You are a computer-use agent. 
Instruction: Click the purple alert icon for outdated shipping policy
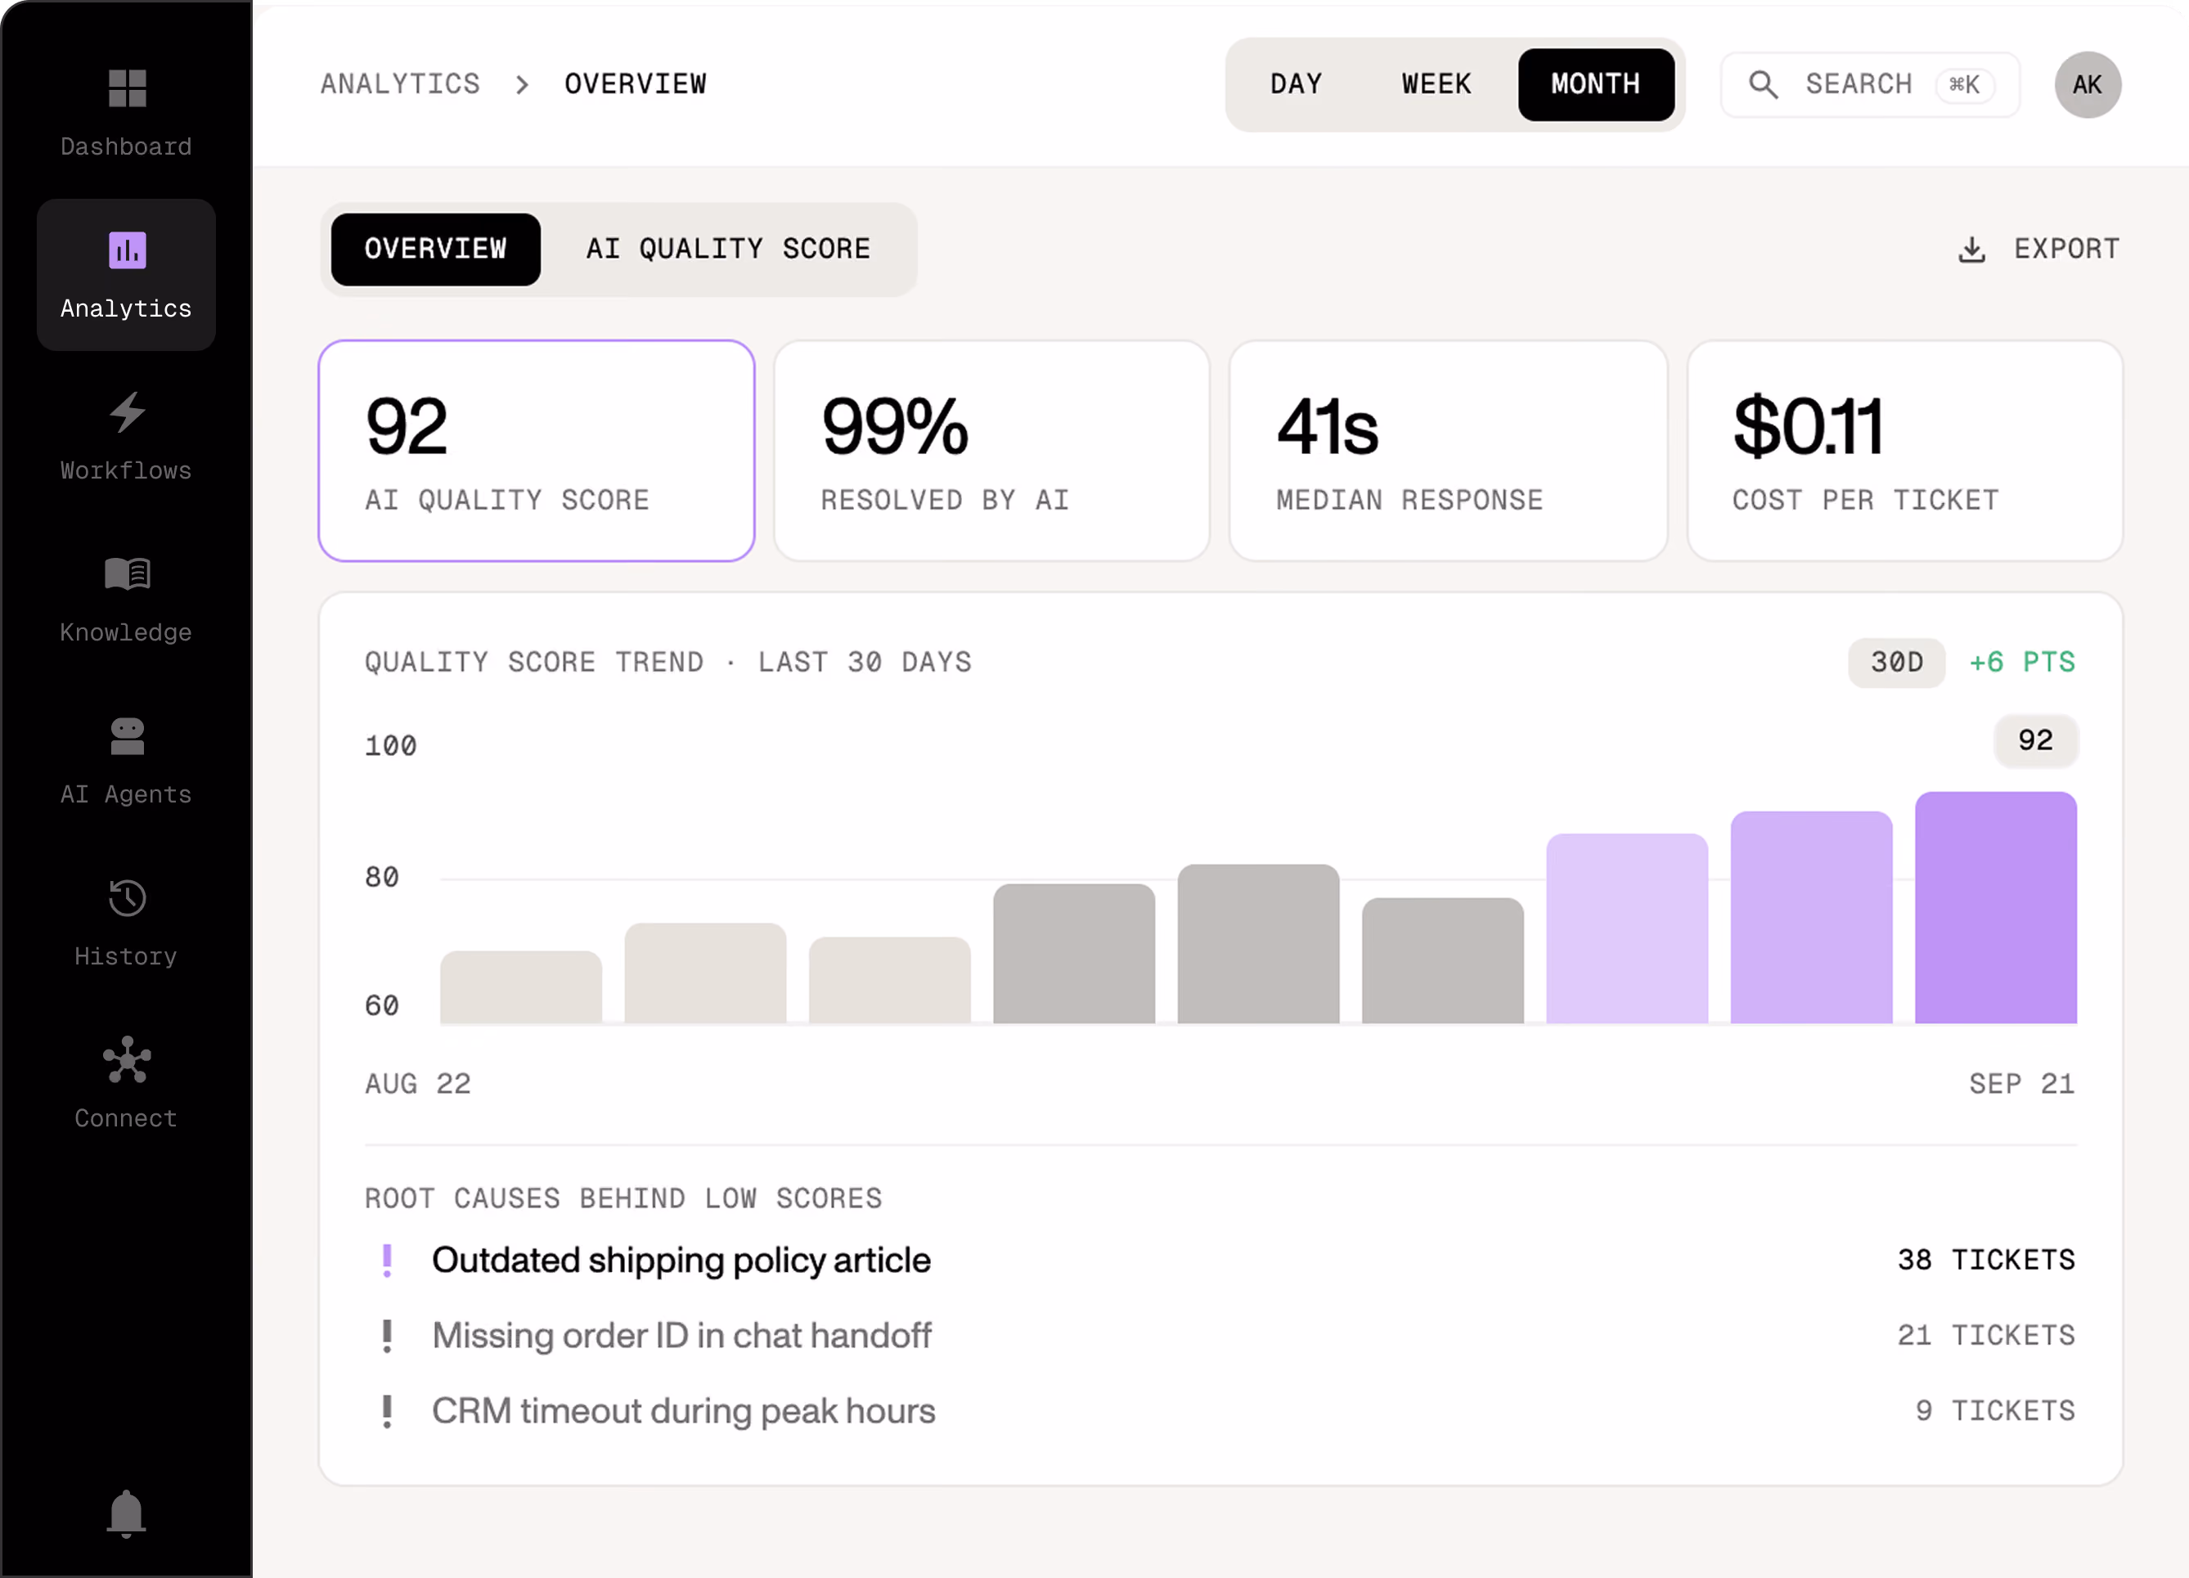pos(387,1261)
